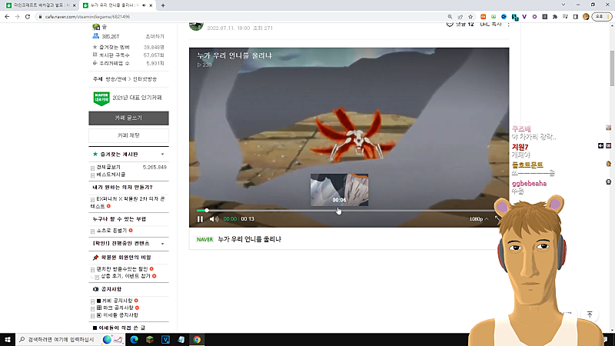Open the 전체글보기 board link

click(x=108, y=167)
